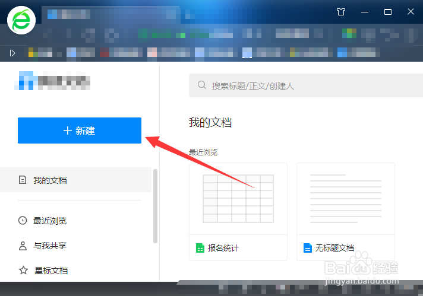Close the browser window
Viewport: 423px width, 296px height.
click(411, 12)
